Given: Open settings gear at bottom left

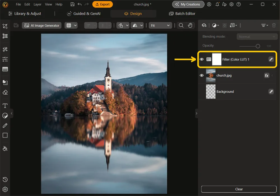Looking at the screenshot, I should pyautogui.click(x=5, y=189).
